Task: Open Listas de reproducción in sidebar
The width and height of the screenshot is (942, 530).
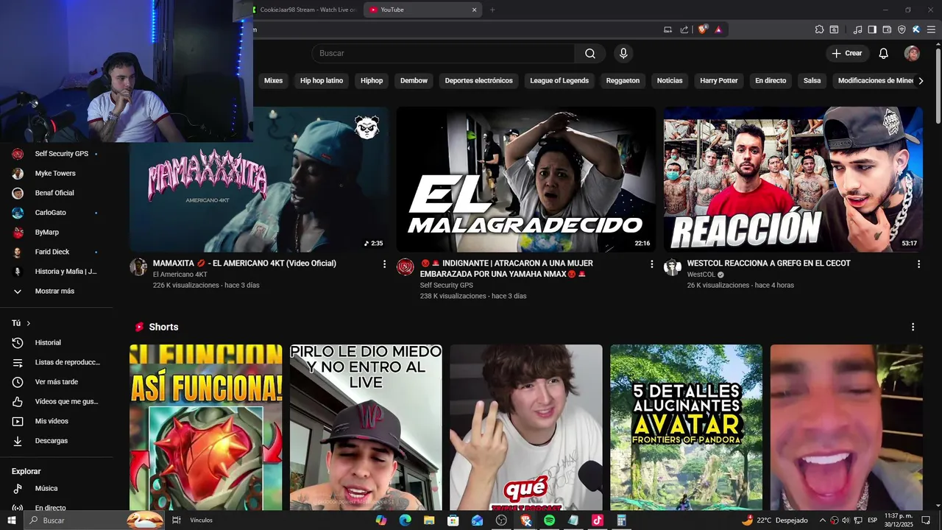Action: tap(56, 362)
